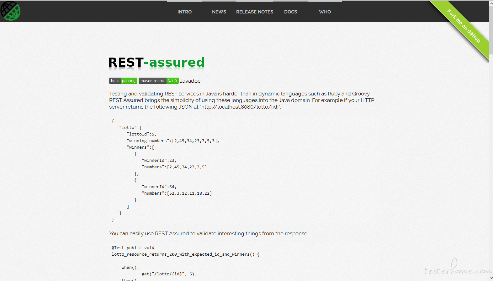Click the "winnerId":54 line

(159, 187)
